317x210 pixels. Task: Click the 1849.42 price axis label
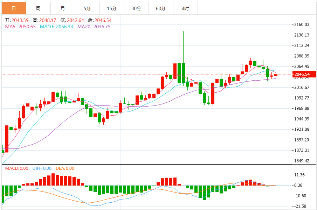[302, 161]
